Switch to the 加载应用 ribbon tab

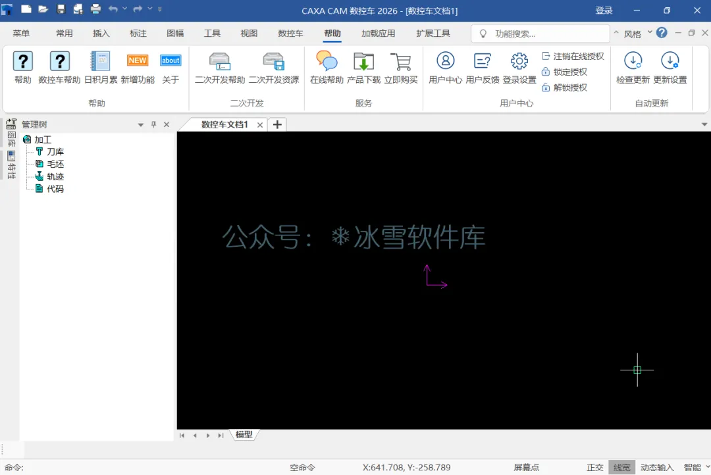coord(378,34)
